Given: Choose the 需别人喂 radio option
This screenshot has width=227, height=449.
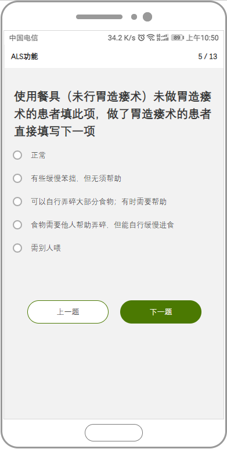Looking at the screenshot, I should pos(17,248).
